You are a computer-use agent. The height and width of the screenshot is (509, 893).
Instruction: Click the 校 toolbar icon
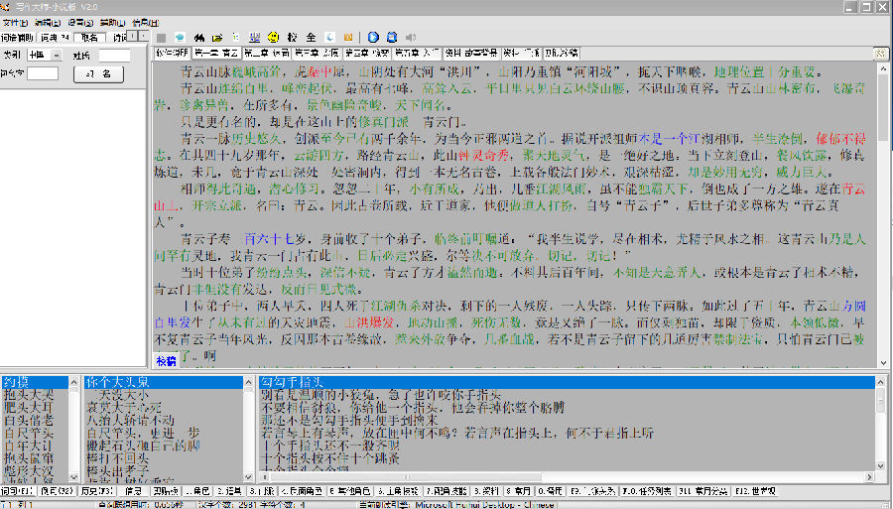tap(292, 37)
